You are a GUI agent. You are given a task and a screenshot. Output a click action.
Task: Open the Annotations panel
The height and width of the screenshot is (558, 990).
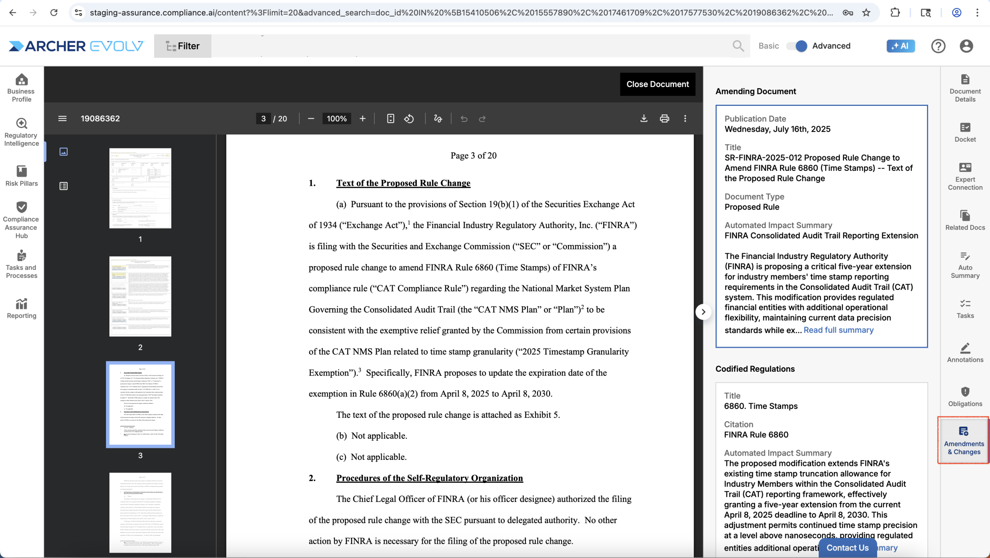(965, 353)
